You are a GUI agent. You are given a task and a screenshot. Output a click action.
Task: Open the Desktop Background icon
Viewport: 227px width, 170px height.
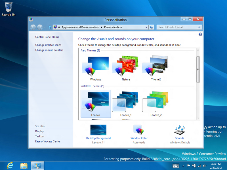click(x=98, y=130)
